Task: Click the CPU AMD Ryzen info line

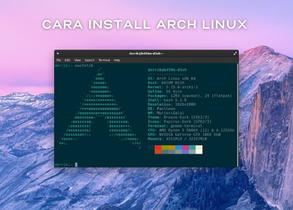Action: click(x=191, y=130)
